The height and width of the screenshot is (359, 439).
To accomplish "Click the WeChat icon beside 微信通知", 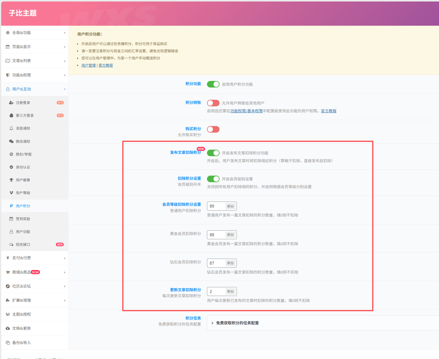I will coord(11,142).
